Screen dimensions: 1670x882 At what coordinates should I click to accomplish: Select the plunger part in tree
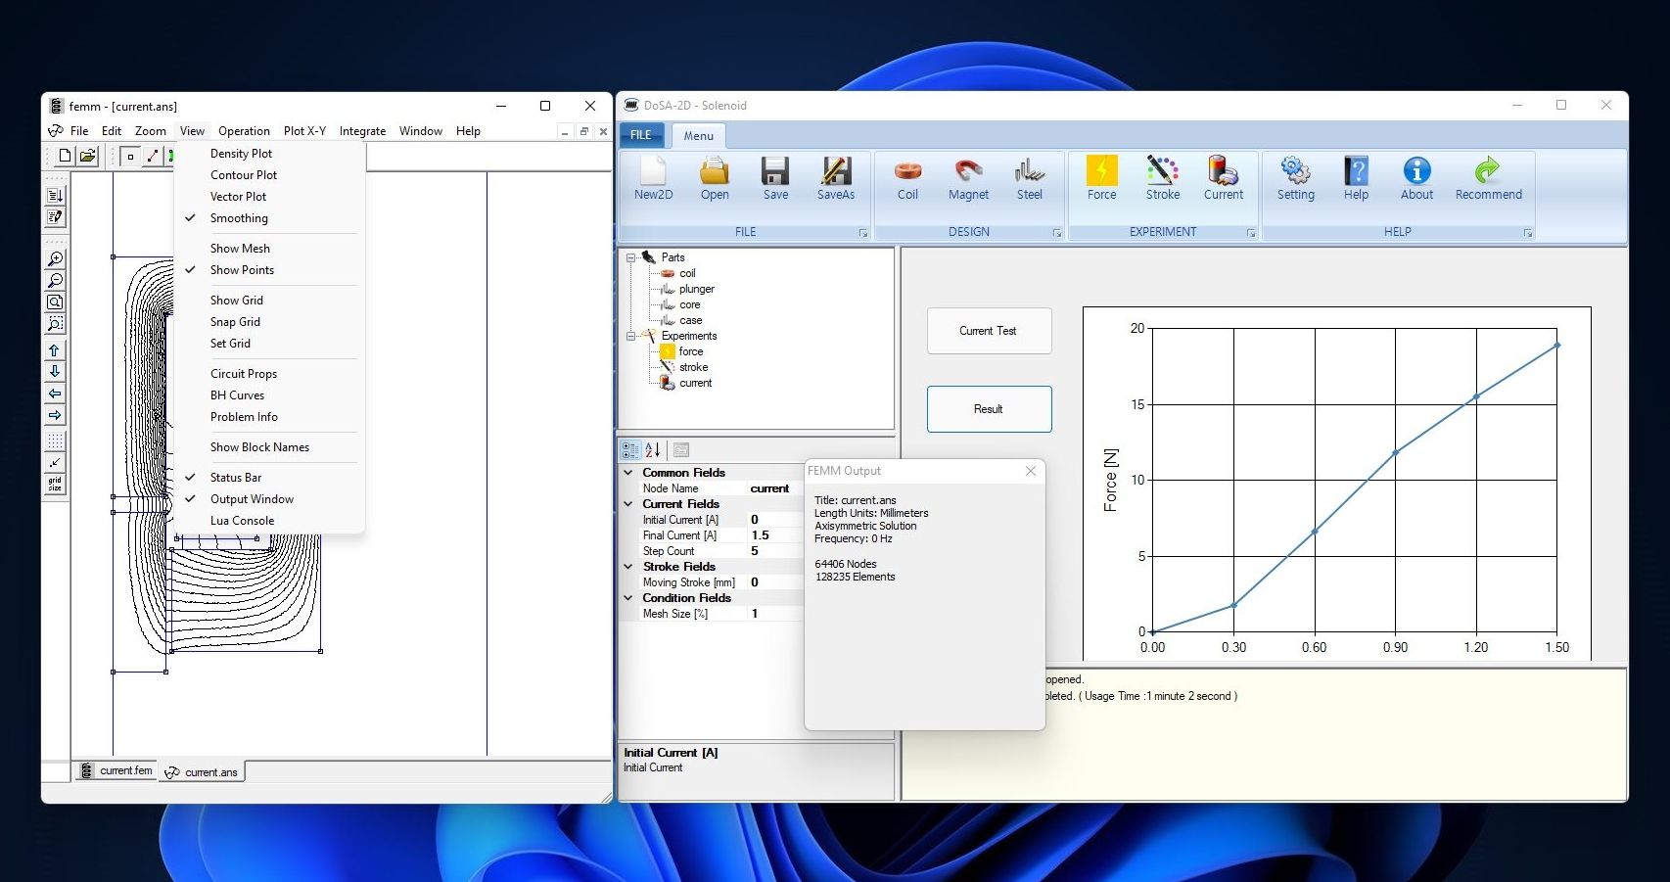pyautogui.click(x=696, y=289)
